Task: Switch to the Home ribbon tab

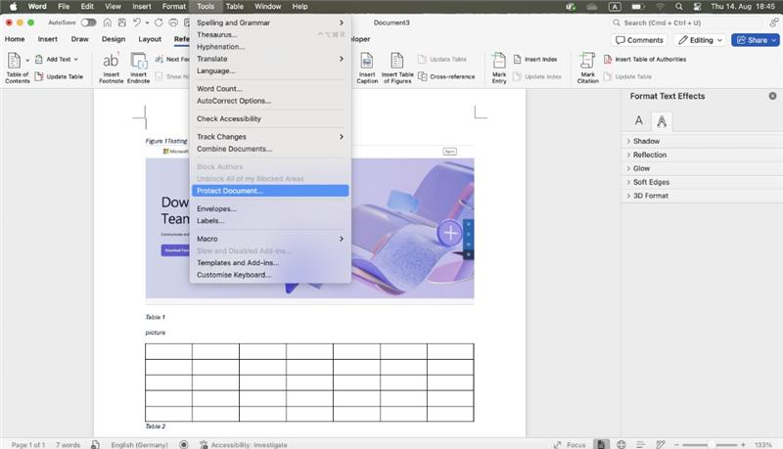Action: tap(15, 39)
